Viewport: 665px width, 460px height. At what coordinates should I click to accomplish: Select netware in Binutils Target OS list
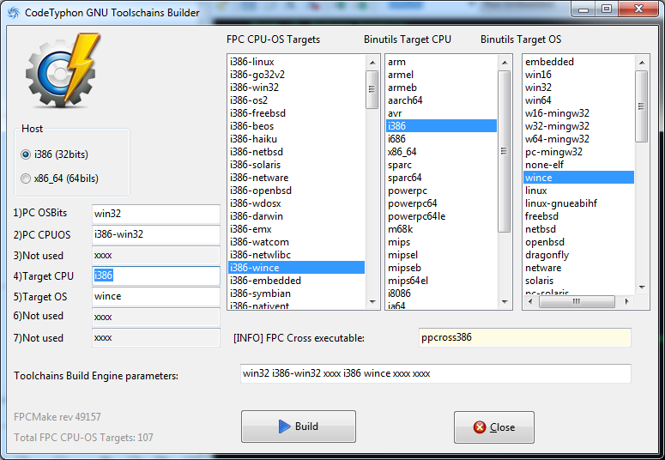pyautogui.click(x=579, y=268)
